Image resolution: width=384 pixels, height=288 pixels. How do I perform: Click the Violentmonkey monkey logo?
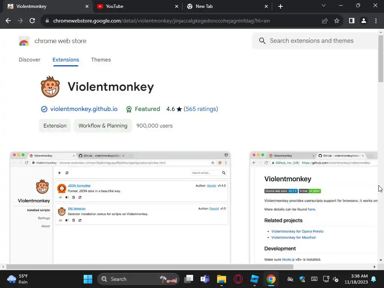50,87
